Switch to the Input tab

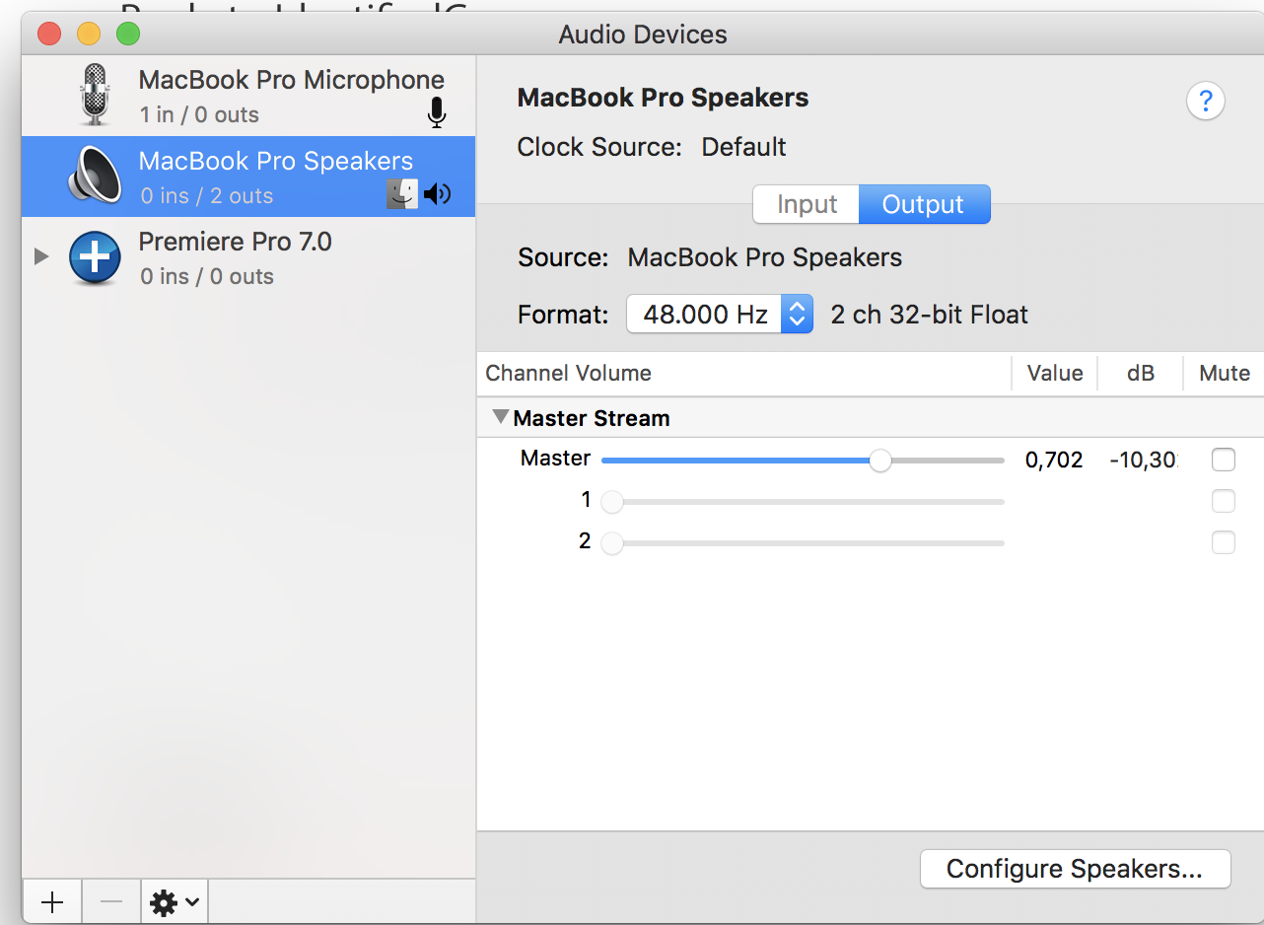point(807,204)
